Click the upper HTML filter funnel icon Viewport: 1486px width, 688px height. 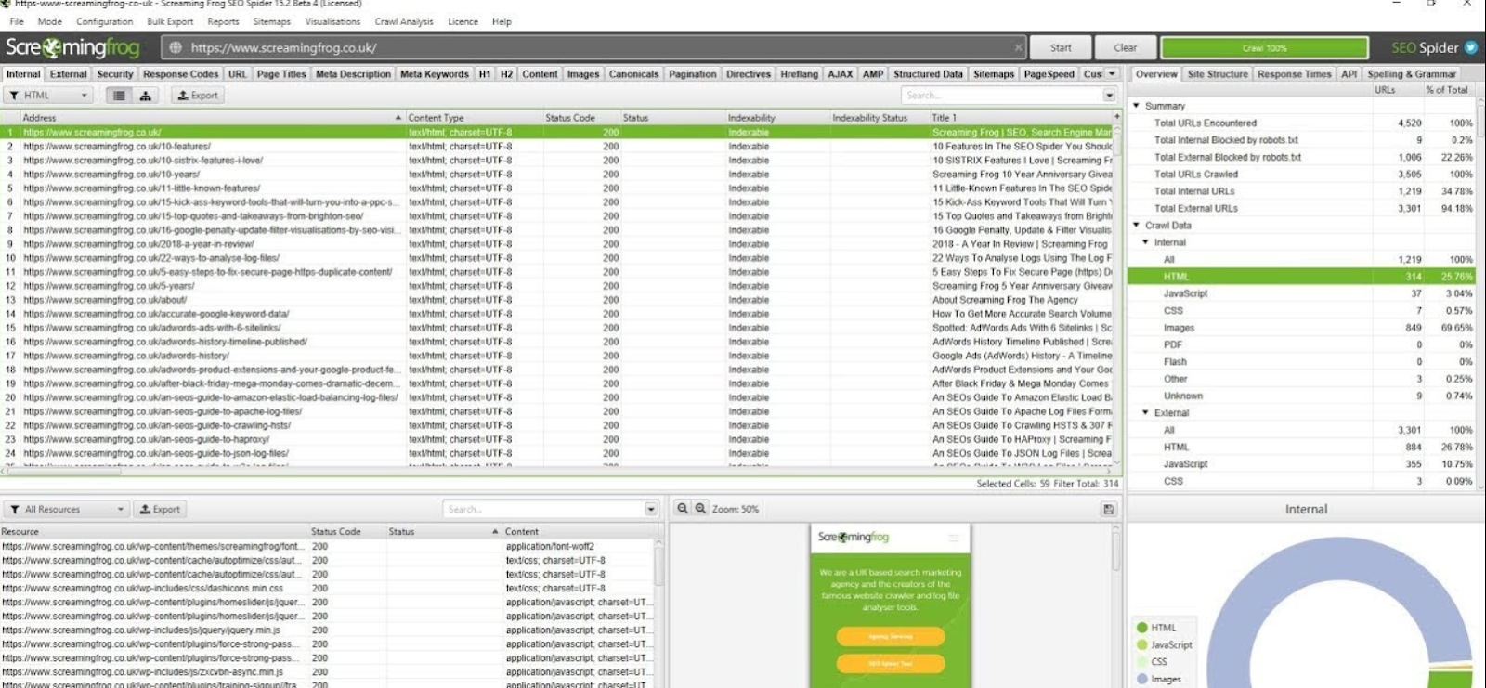click(14, 95)
